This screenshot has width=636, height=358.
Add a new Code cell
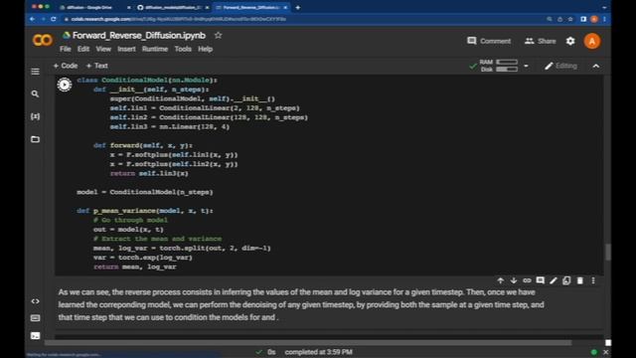pyautogui.click(x=66, y=66)
